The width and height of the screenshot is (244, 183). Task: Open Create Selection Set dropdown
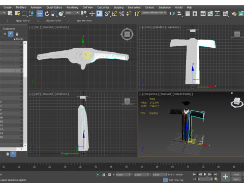pyautogui.click(x=154, y=13)
